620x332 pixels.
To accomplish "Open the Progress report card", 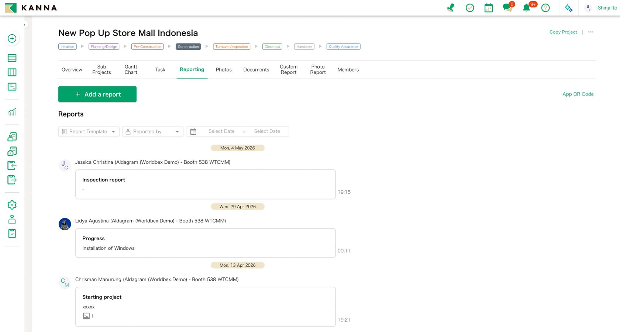I will click(206, 243).
